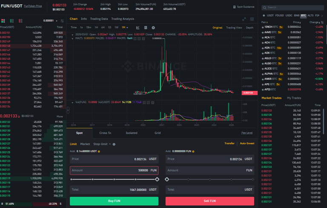Favorite the ADA/BTC pair star
Viewport: 327px width, 208px height.
pyautogui.click(x=263, y=48)
